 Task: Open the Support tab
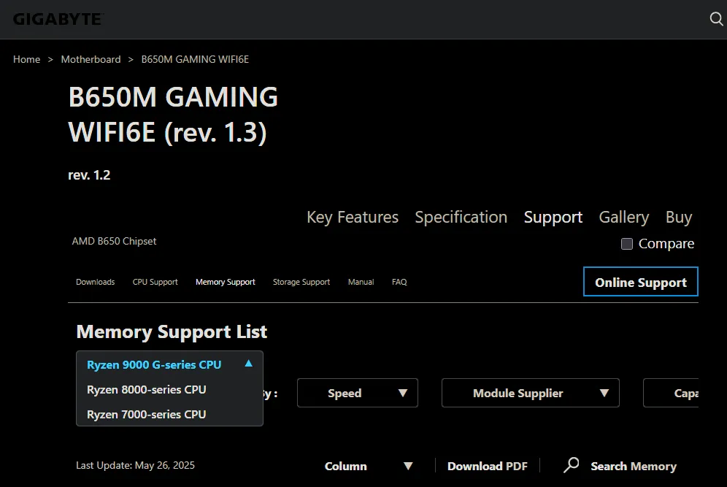[x=553, y=217]
